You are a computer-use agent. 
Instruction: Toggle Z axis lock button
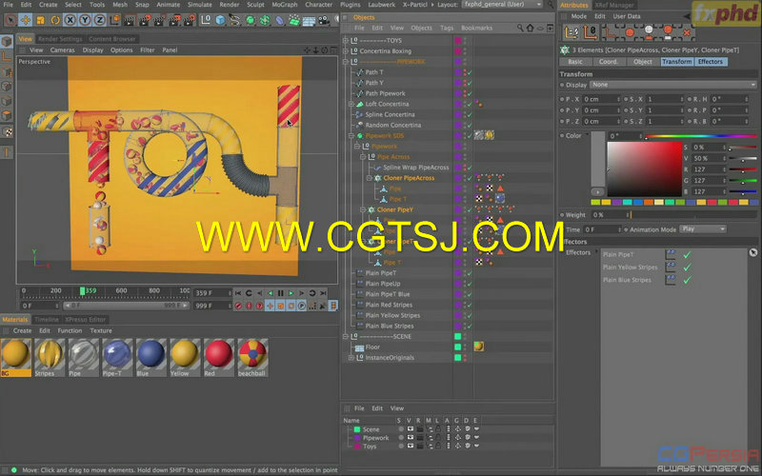click(100, 20)
